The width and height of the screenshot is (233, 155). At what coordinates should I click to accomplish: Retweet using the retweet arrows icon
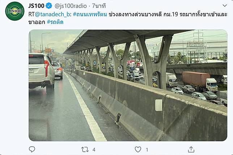[85, 150]
